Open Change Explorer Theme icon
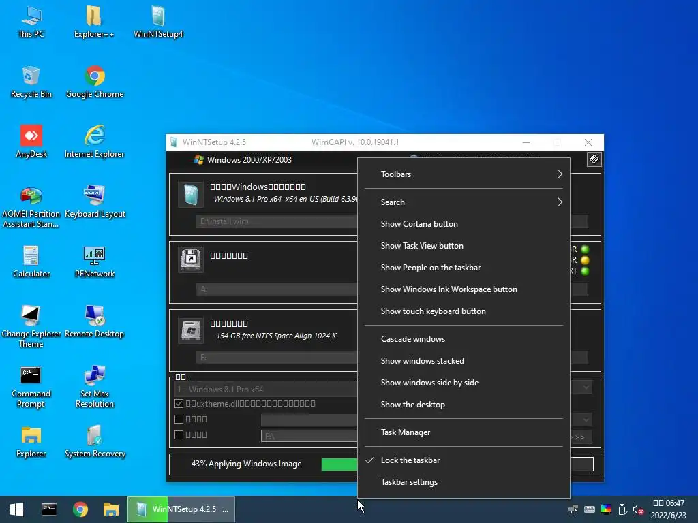This screenshot has width=698, height=523. [31, 327]
